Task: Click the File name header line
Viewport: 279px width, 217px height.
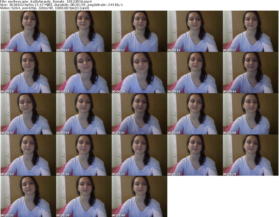Action: (46, 2)
